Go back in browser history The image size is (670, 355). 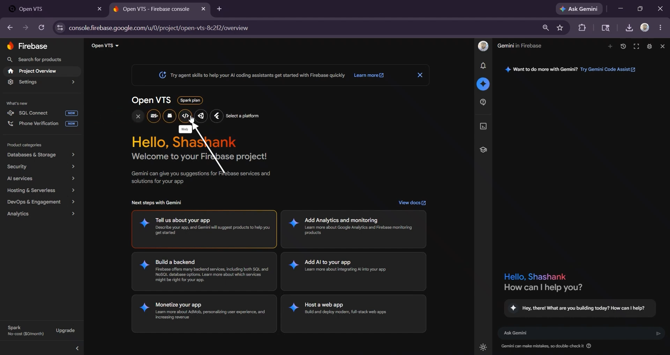coord(10,28)
